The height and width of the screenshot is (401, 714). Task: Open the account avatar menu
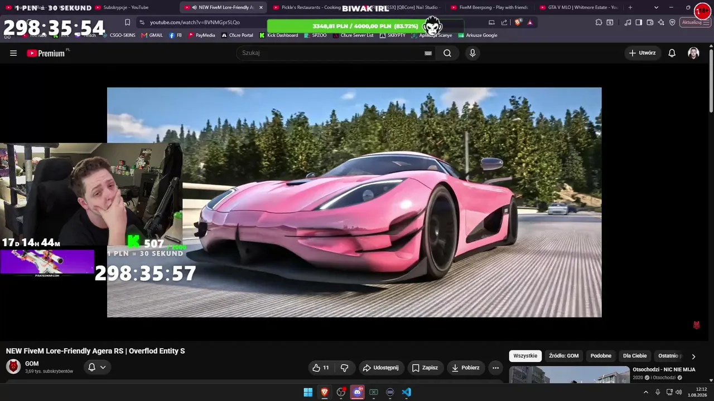(x=693, y=53)
